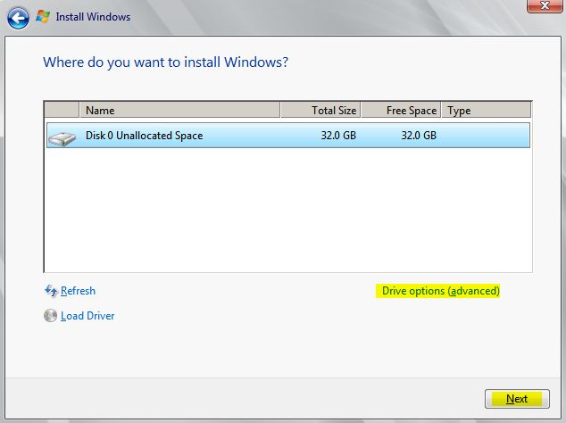Click the Type column header
The width and height of the screenshot is (566, 423).
(x=487, y=110)
